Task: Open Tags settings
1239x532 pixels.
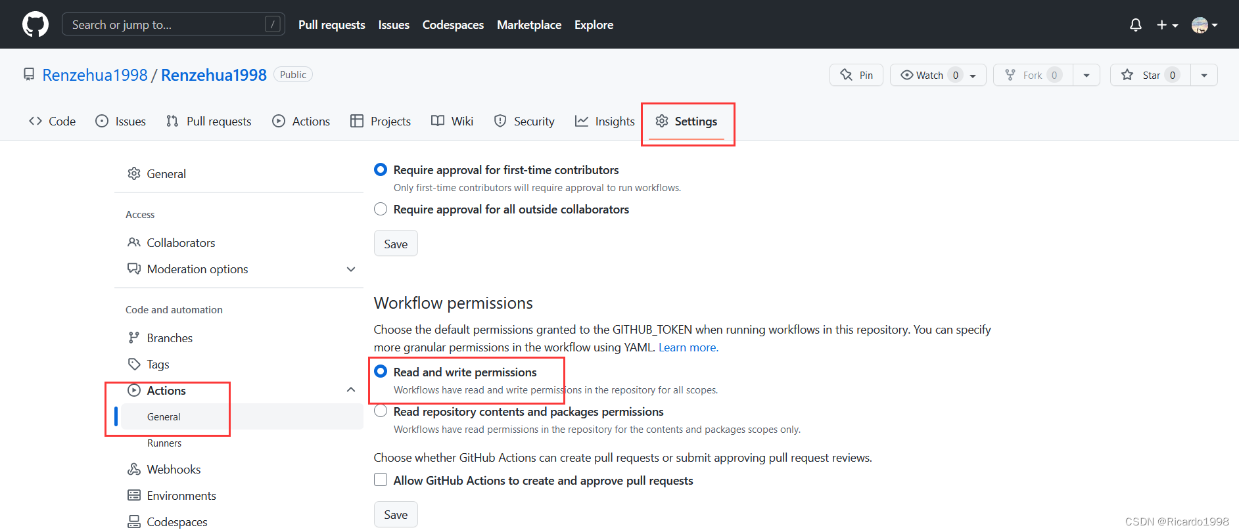Action: pyautogui.click(x=239, y=364)
